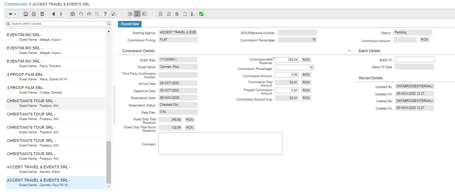Click the copy record toolbar icon
The width and height of the screenshot is (455, 192).
tap(72, 14)
